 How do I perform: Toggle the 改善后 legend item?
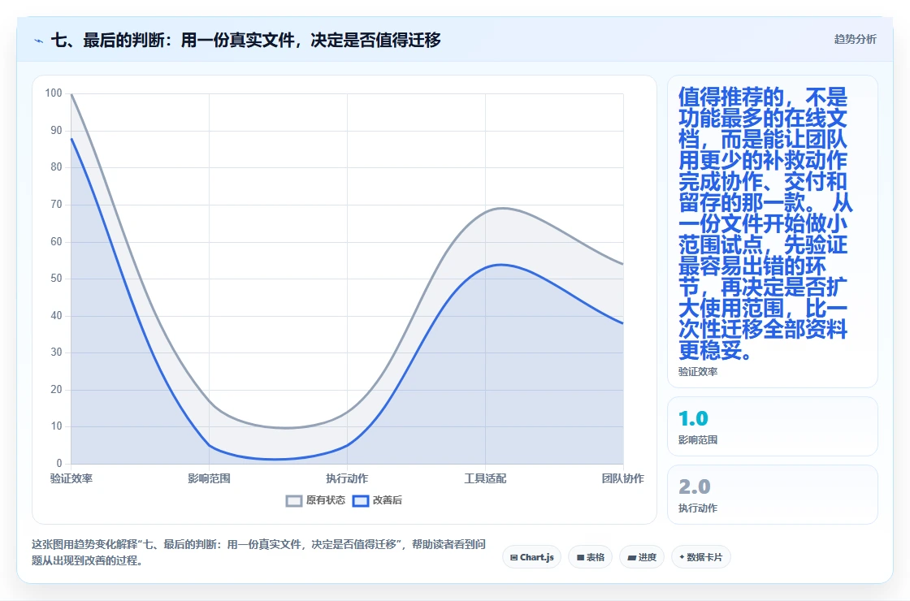(x=377, y=500)
